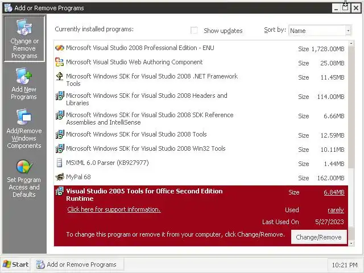The image size is (364, 273).
Task: Click Last Used On date 5/27/2023
Action: tap(329, 222)
